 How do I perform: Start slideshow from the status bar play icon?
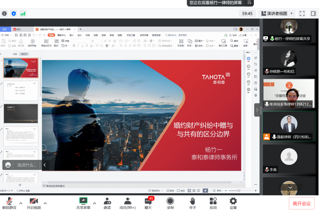205,191
